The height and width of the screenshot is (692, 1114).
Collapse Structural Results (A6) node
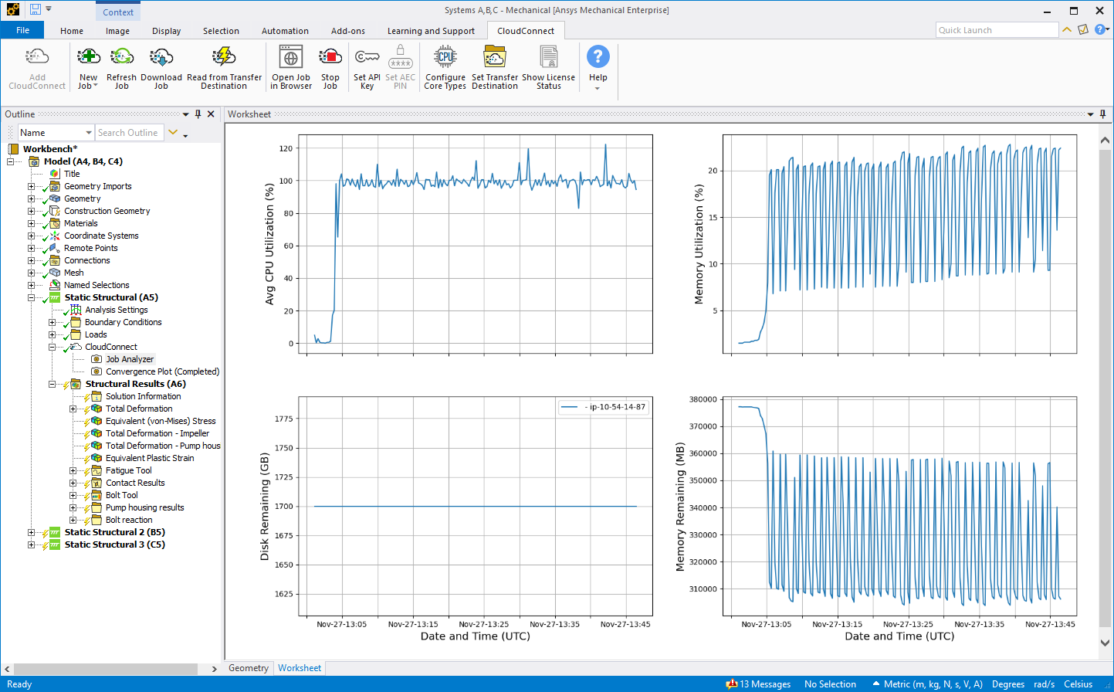[52, 384]
